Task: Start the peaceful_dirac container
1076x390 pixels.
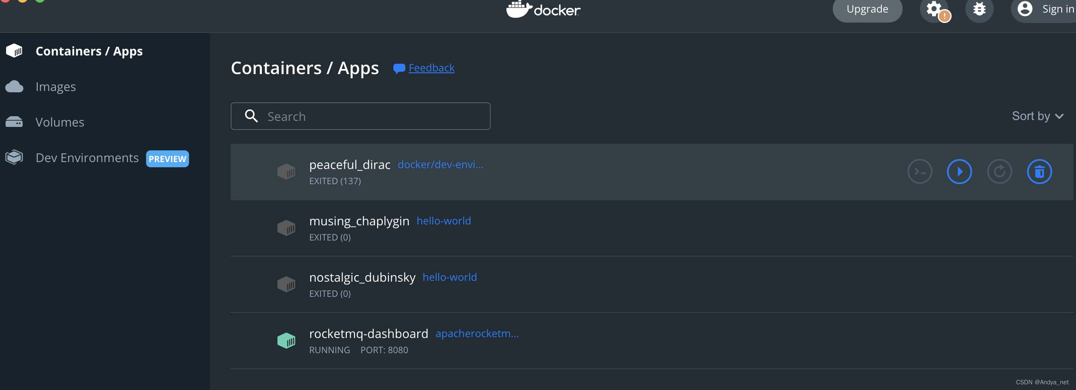Action: click(x=959, y=172)
